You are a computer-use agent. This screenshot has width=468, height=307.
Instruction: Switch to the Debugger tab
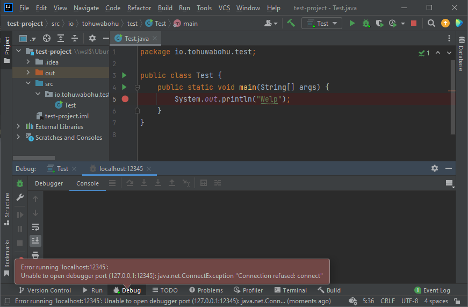click(49, 183)
